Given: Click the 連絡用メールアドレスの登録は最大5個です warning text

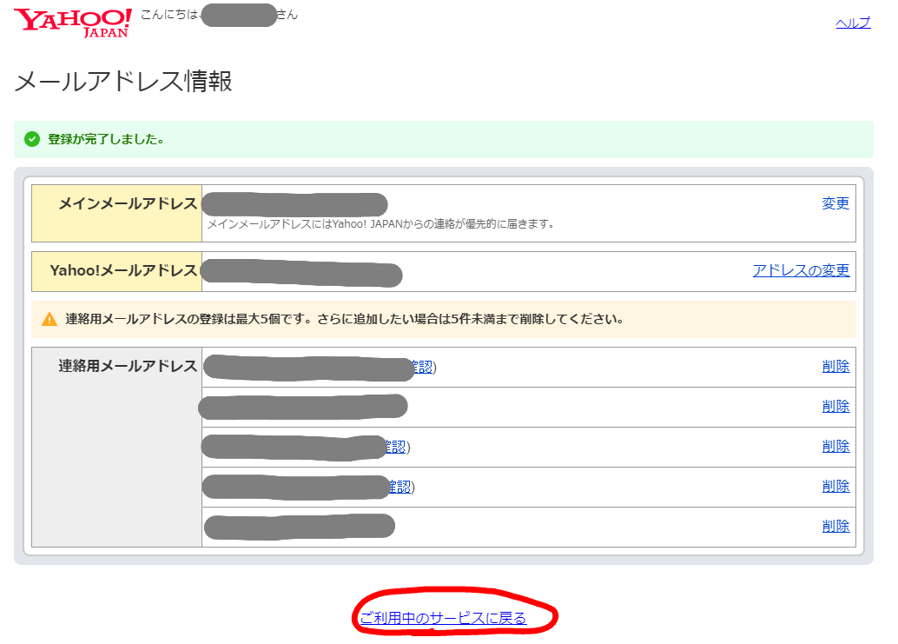Looking at the screenshot, I should click(344, 319).
